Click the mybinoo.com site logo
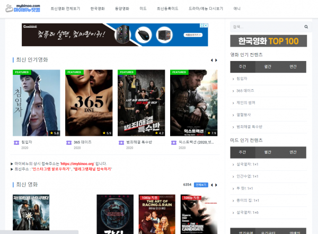 tap(23, 8)
